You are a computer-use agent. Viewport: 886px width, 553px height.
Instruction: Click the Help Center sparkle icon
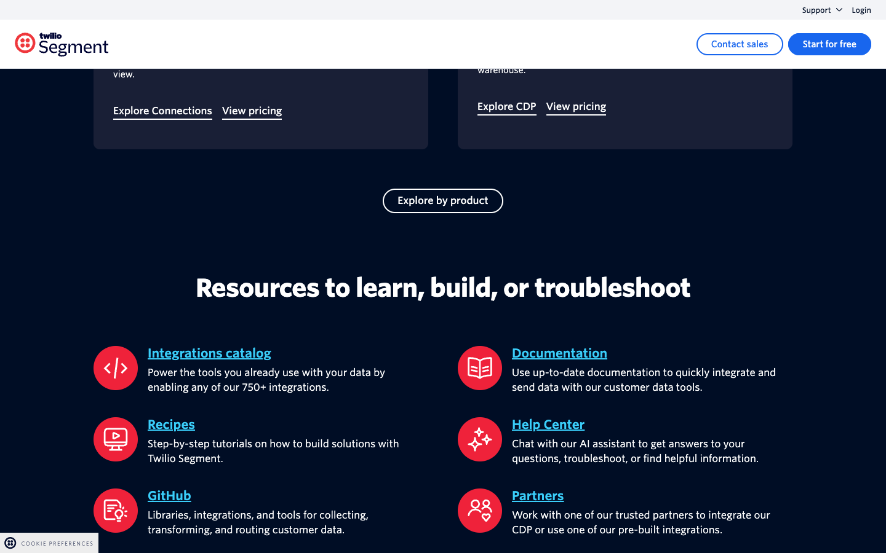click(480, 439)
